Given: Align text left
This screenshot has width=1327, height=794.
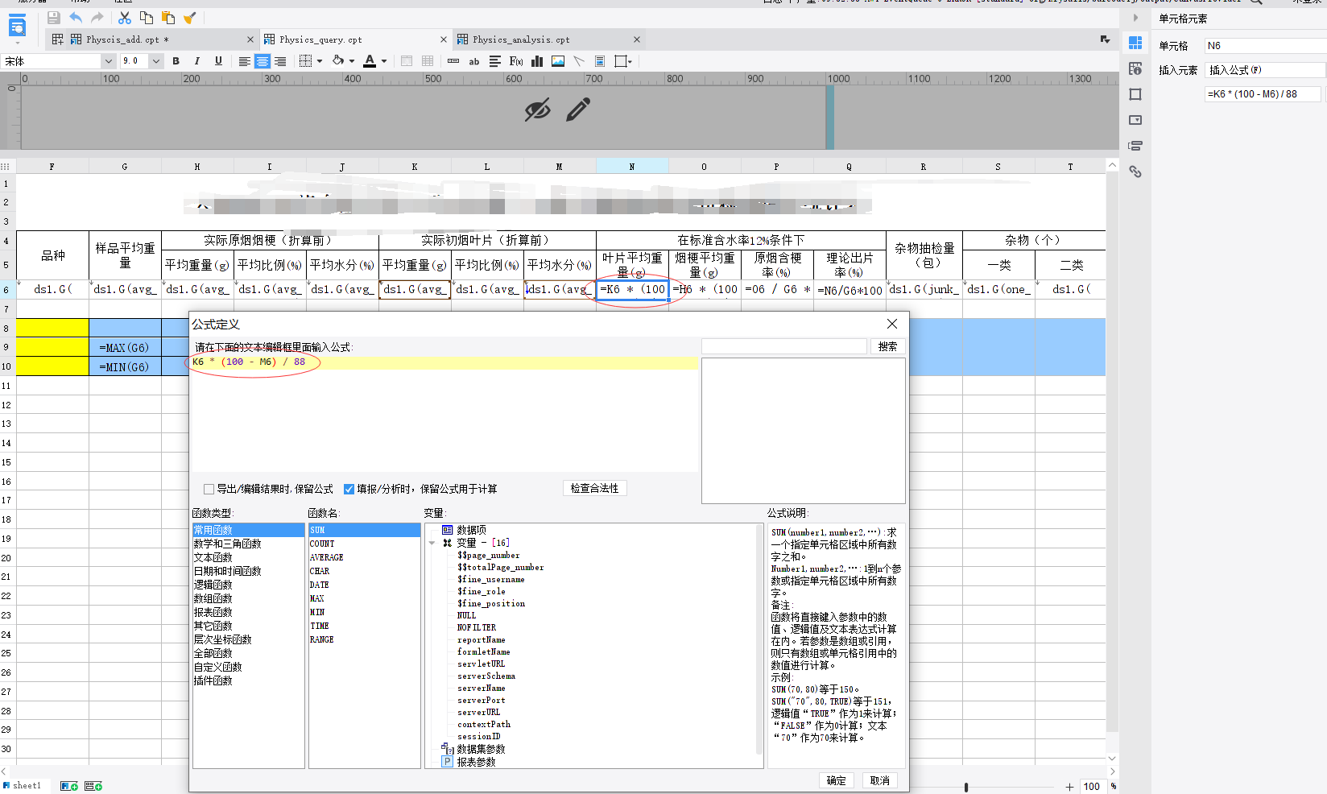Looking at the screenshot, I should click(244, 61).
